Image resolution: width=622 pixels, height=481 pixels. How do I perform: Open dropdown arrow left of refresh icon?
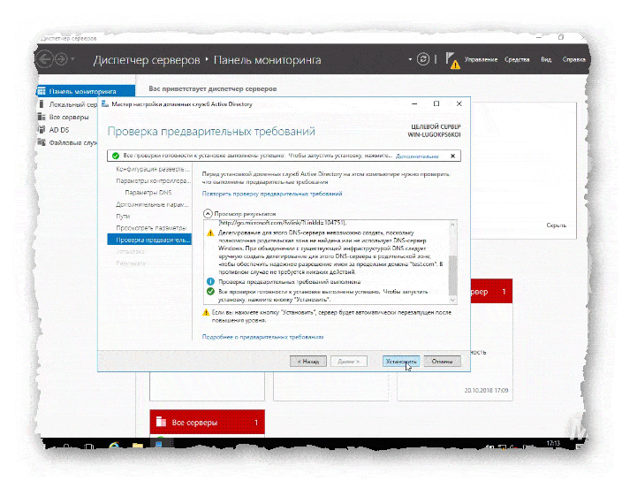click(410, 59)
